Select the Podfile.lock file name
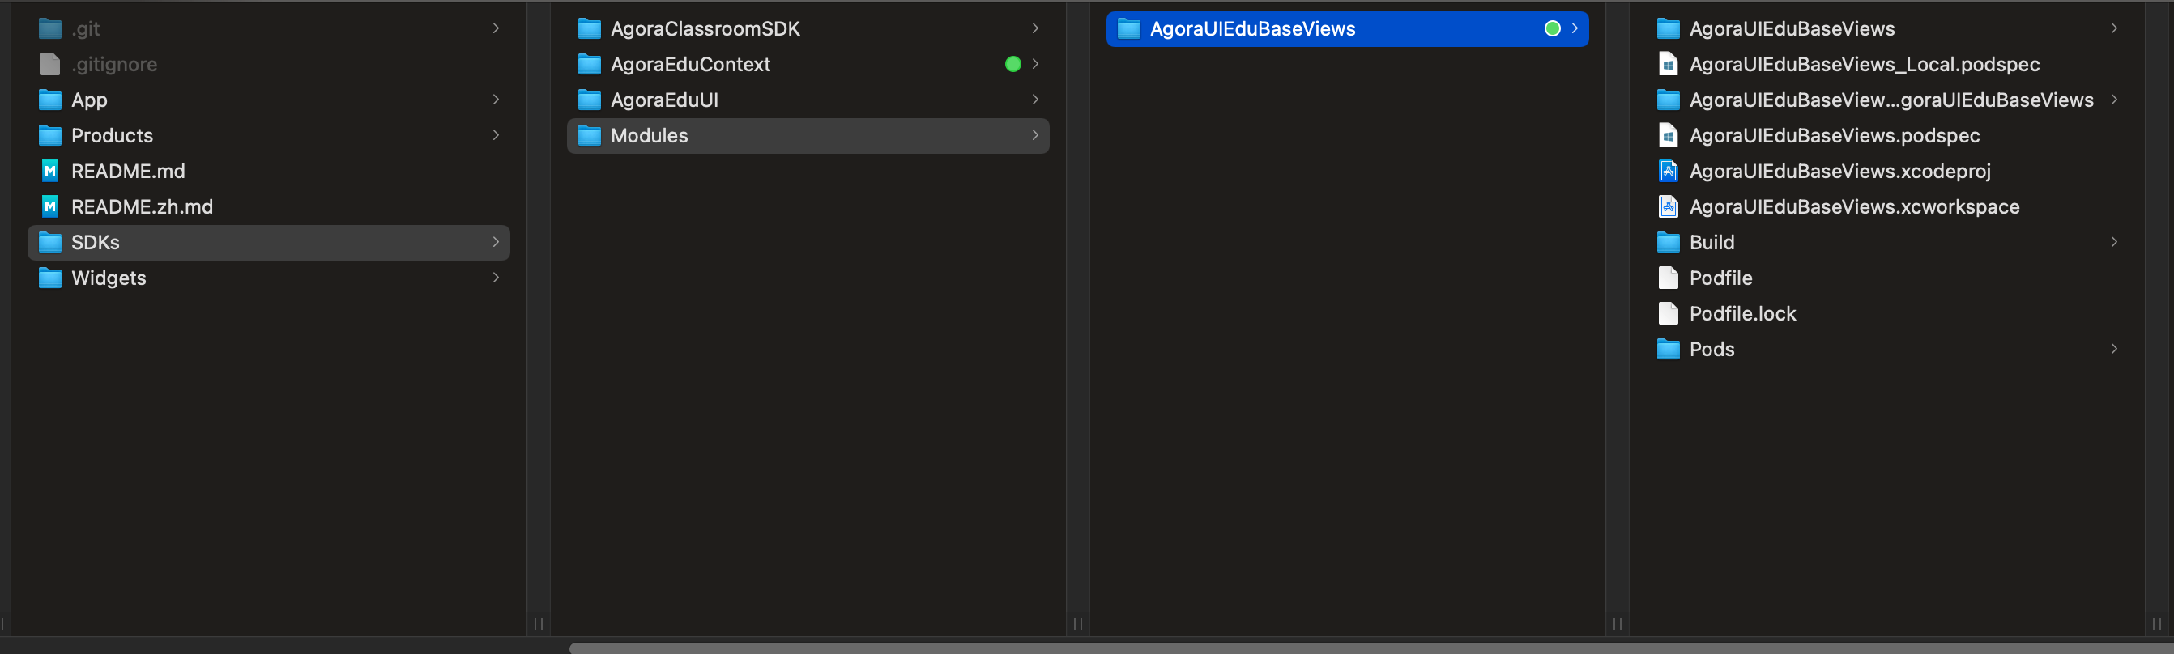The width and height of the screenshot is (2174, 654). (x=1742, y=313)
